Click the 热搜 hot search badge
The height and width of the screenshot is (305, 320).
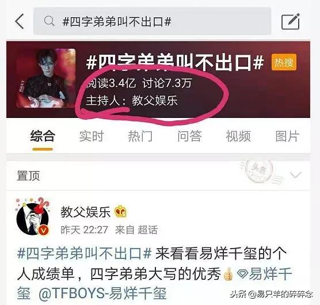(x=284, y=62)
